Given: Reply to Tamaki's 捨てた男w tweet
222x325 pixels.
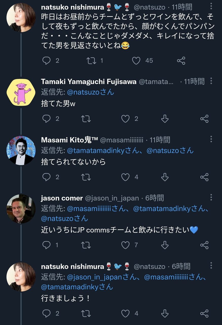Looking at the screenshot, I should coord(46,119).
